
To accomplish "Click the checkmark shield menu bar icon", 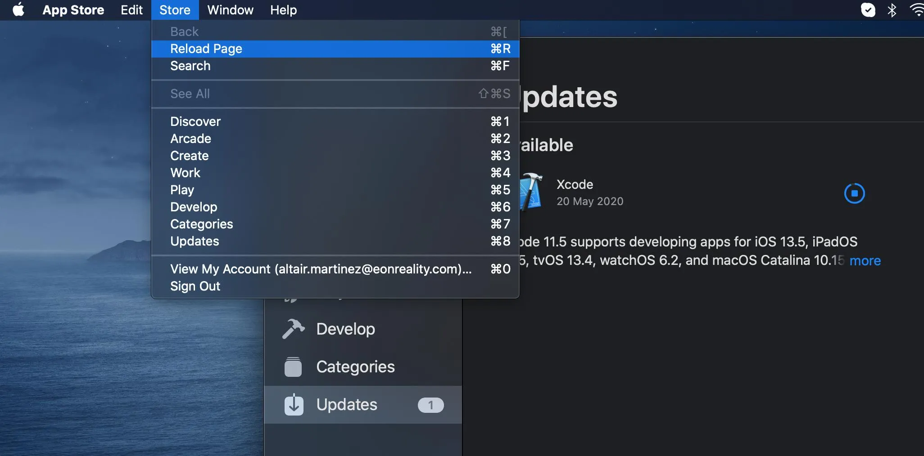I will 868,10.
